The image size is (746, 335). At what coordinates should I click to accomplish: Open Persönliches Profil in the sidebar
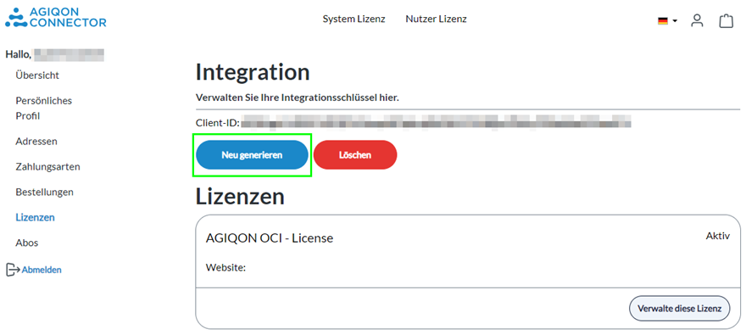click(44, 109)
